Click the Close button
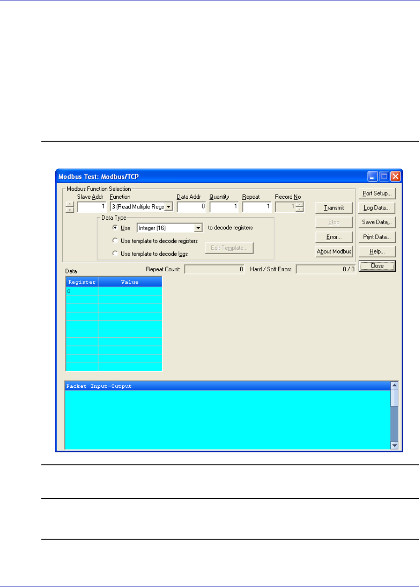Viewport: 420px width, 587px height. tap(377, 266)
